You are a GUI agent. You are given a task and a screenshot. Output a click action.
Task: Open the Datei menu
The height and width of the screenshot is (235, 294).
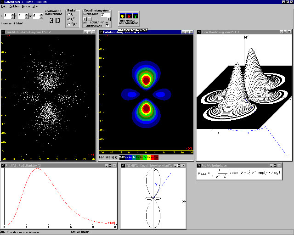[x=4, y=7]
